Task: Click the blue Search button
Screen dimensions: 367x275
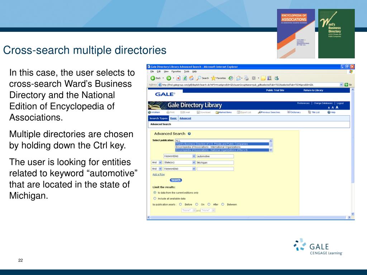Action: (x=176, y=180)
